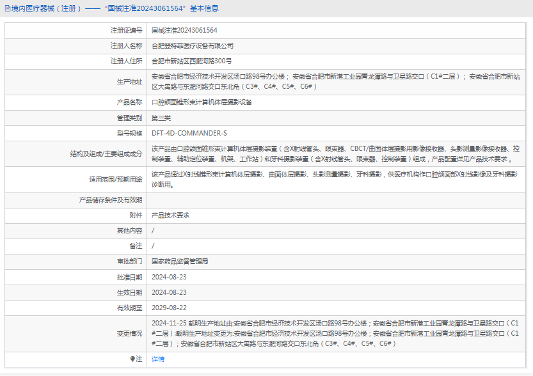
Task: Click the 备注 label
Action: [x=136, y=246]
